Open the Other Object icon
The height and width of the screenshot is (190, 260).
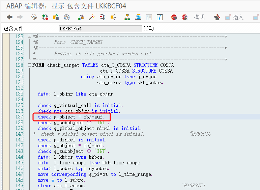coord(56,17)
